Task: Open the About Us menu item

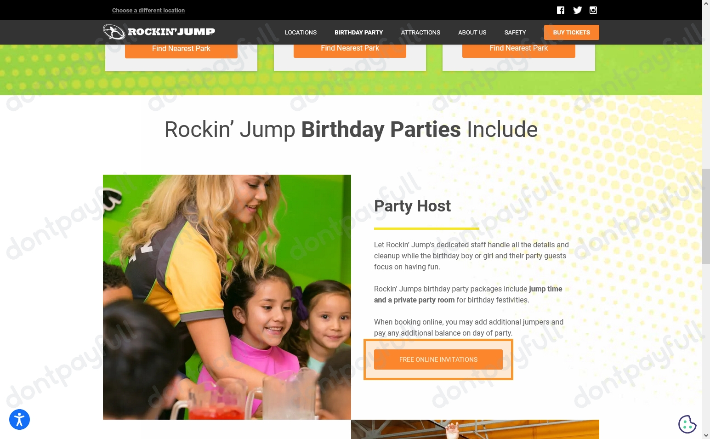Action: 472,33
